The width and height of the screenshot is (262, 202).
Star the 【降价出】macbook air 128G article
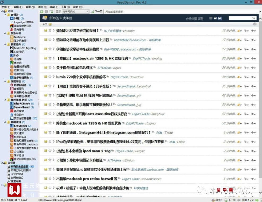pos(50,58)
